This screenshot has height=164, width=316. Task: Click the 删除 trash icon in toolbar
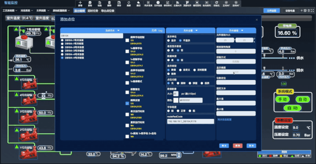(x=109, y=3)
